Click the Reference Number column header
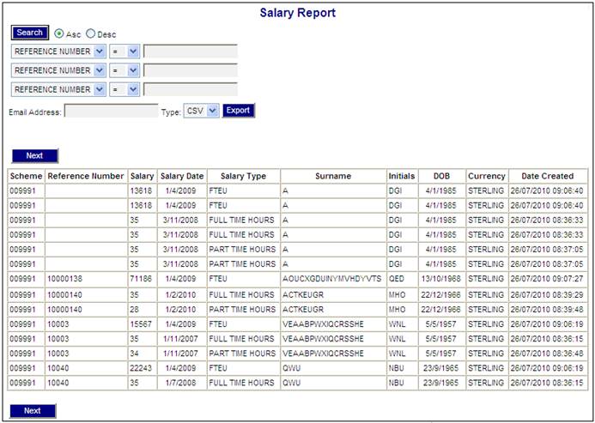The image size is (595, 423). [86, 177]
